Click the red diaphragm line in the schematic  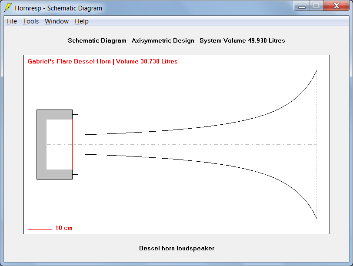[72, 144]
